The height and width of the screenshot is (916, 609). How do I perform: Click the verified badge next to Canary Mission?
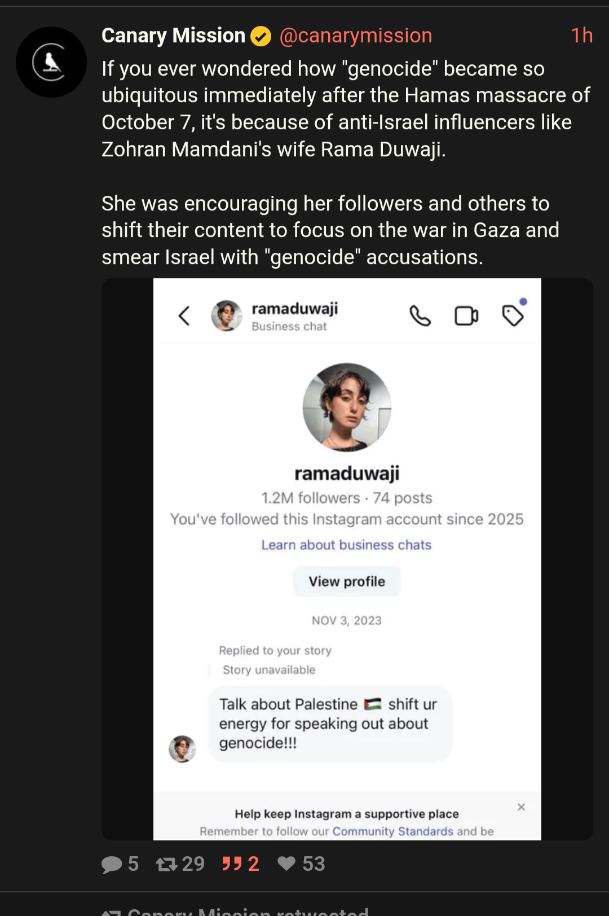tap(261, 37)
